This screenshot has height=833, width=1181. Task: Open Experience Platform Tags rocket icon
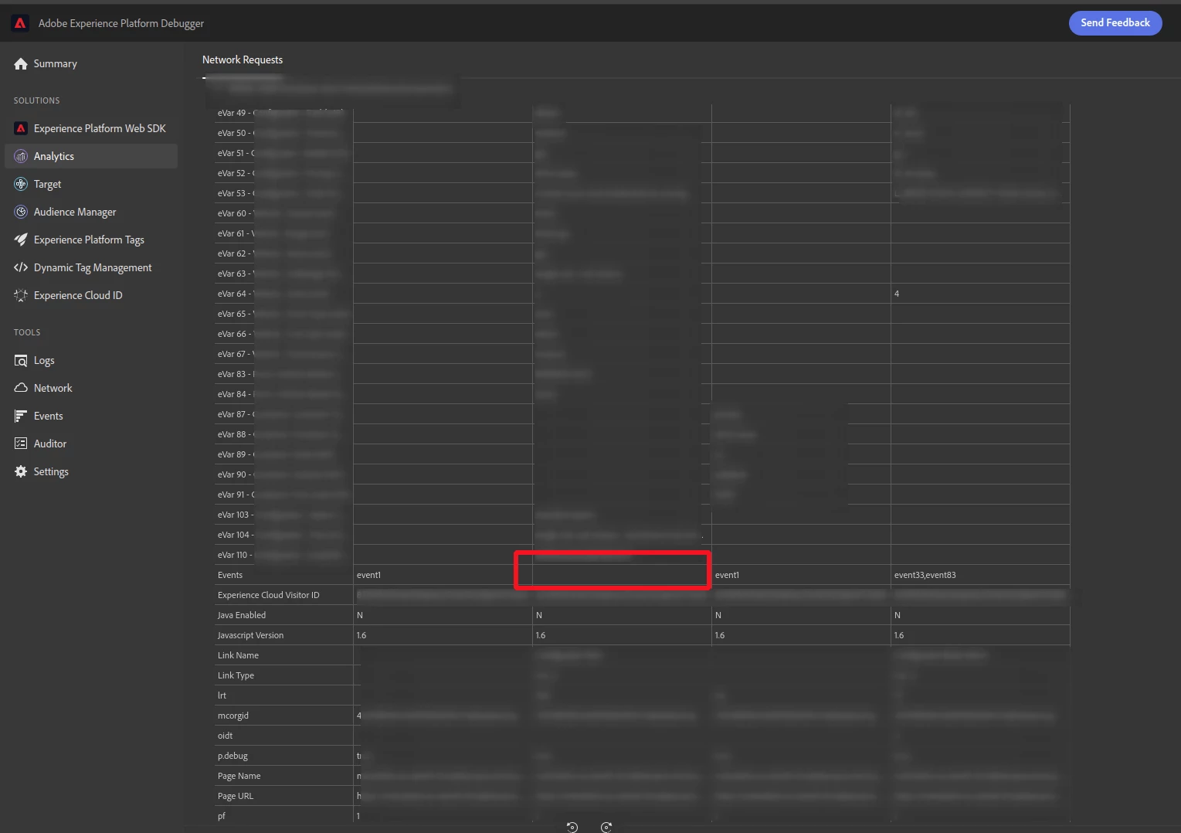point(21,240)
